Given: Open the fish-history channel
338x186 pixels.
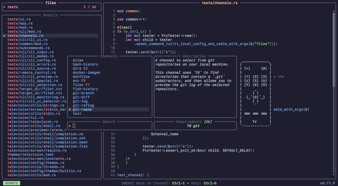Looking at the screenshot, I should (85, 89).
